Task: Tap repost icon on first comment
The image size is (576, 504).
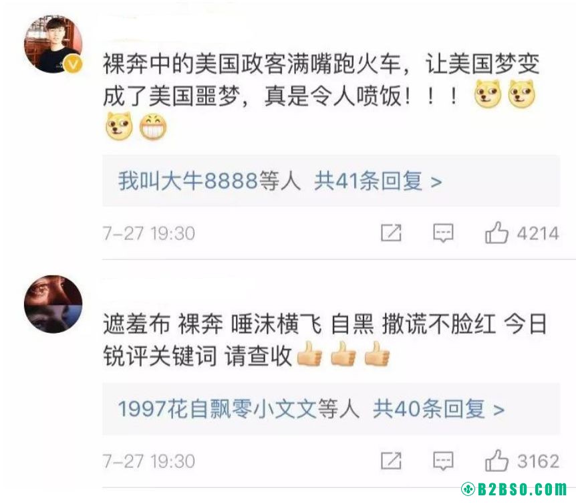Action: 391,233
